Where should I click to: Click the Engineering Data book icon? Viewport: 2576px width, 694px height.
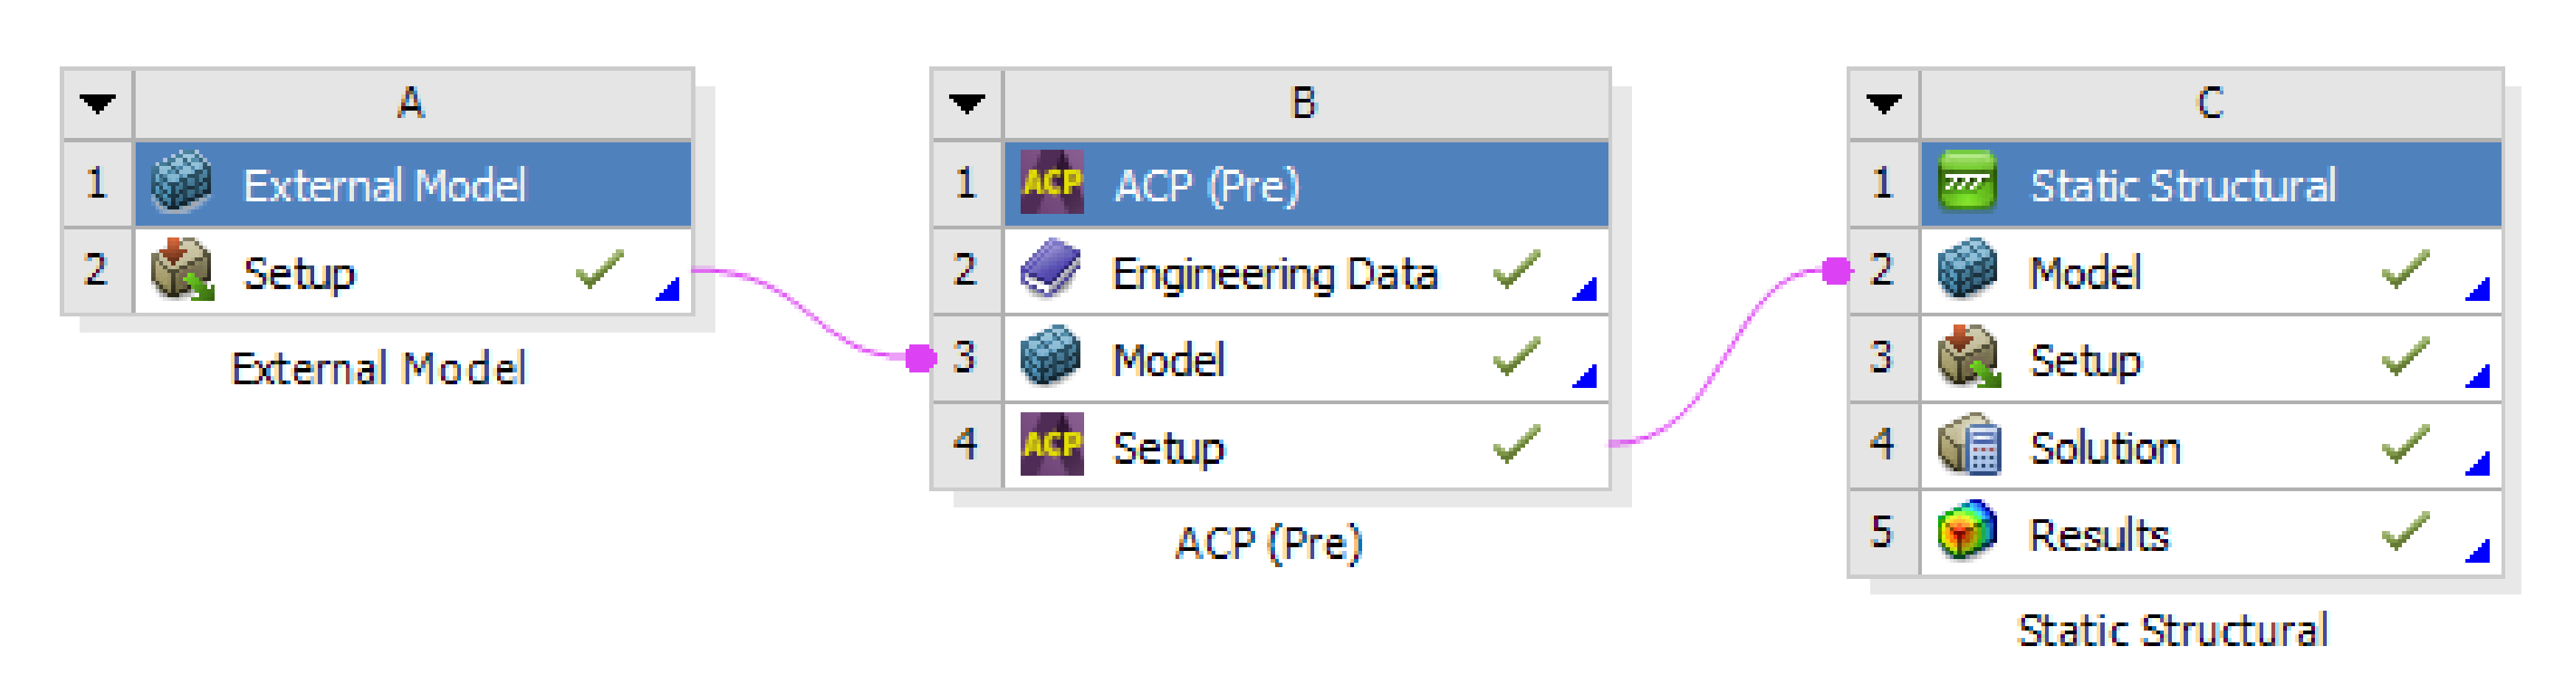point(1051,271)
